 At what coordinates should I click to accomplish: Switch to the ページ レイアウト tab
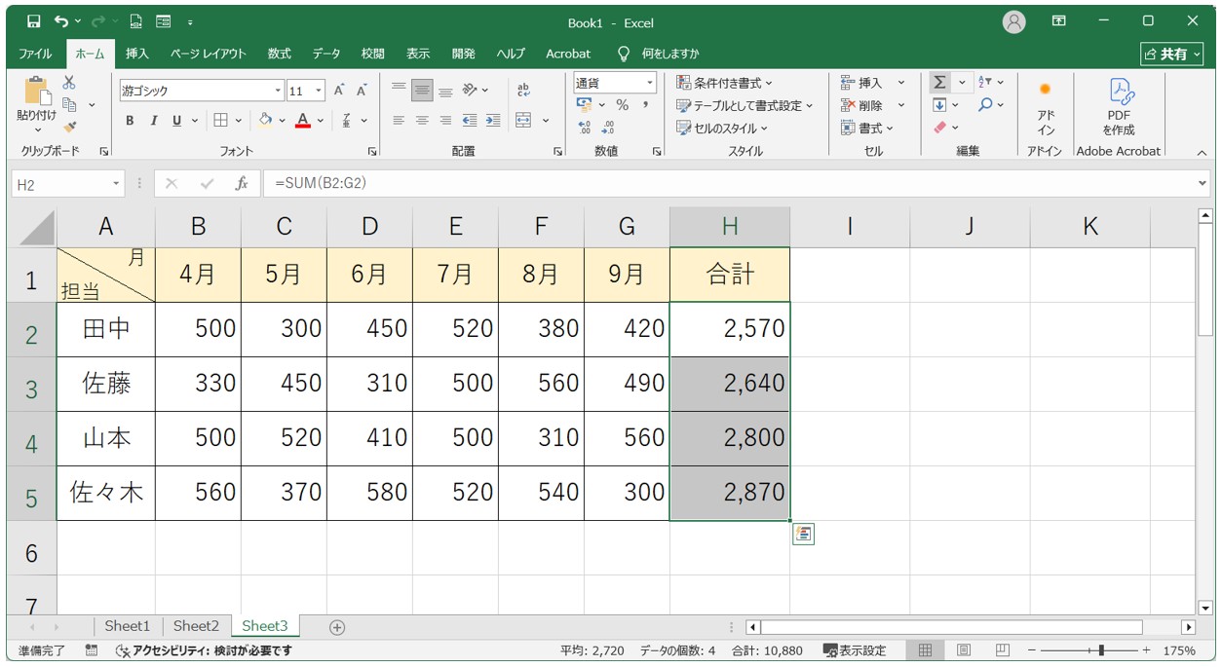209,54
